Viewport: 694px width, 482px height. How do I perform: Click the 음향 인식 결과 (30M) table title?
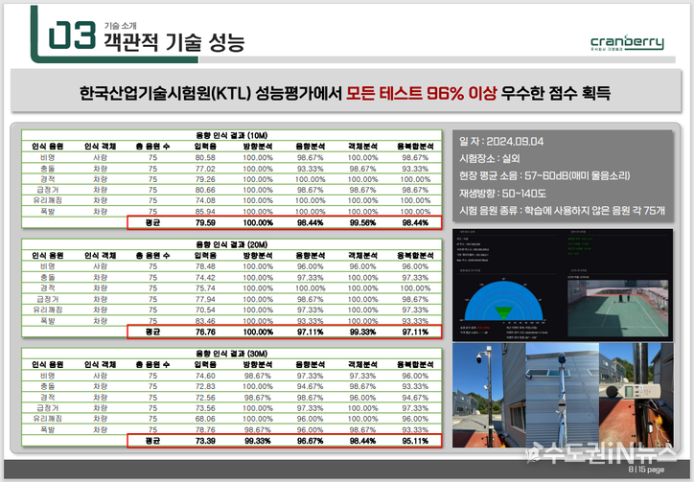(x=232, y=353)
